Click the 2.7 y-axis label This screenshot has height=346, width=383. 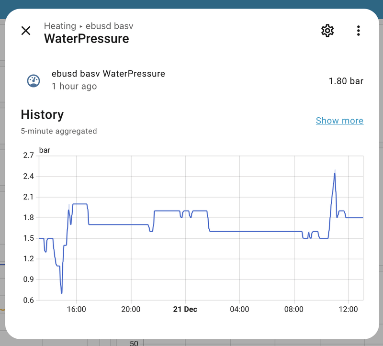point(28,156)
